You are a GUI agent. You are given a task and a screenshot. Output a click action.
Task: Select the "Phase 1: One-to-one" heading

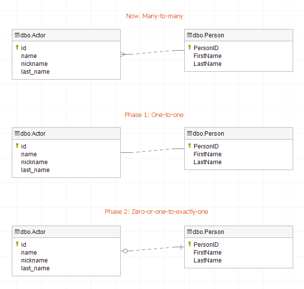[154, 115]
